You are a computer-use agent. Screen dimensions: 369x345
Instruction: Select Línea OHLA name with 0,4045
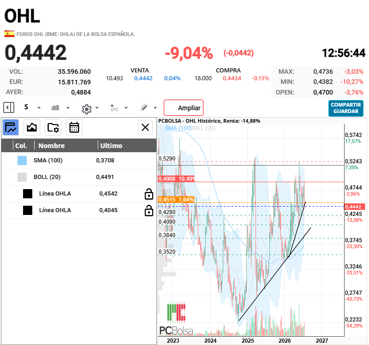click(55, 210)
